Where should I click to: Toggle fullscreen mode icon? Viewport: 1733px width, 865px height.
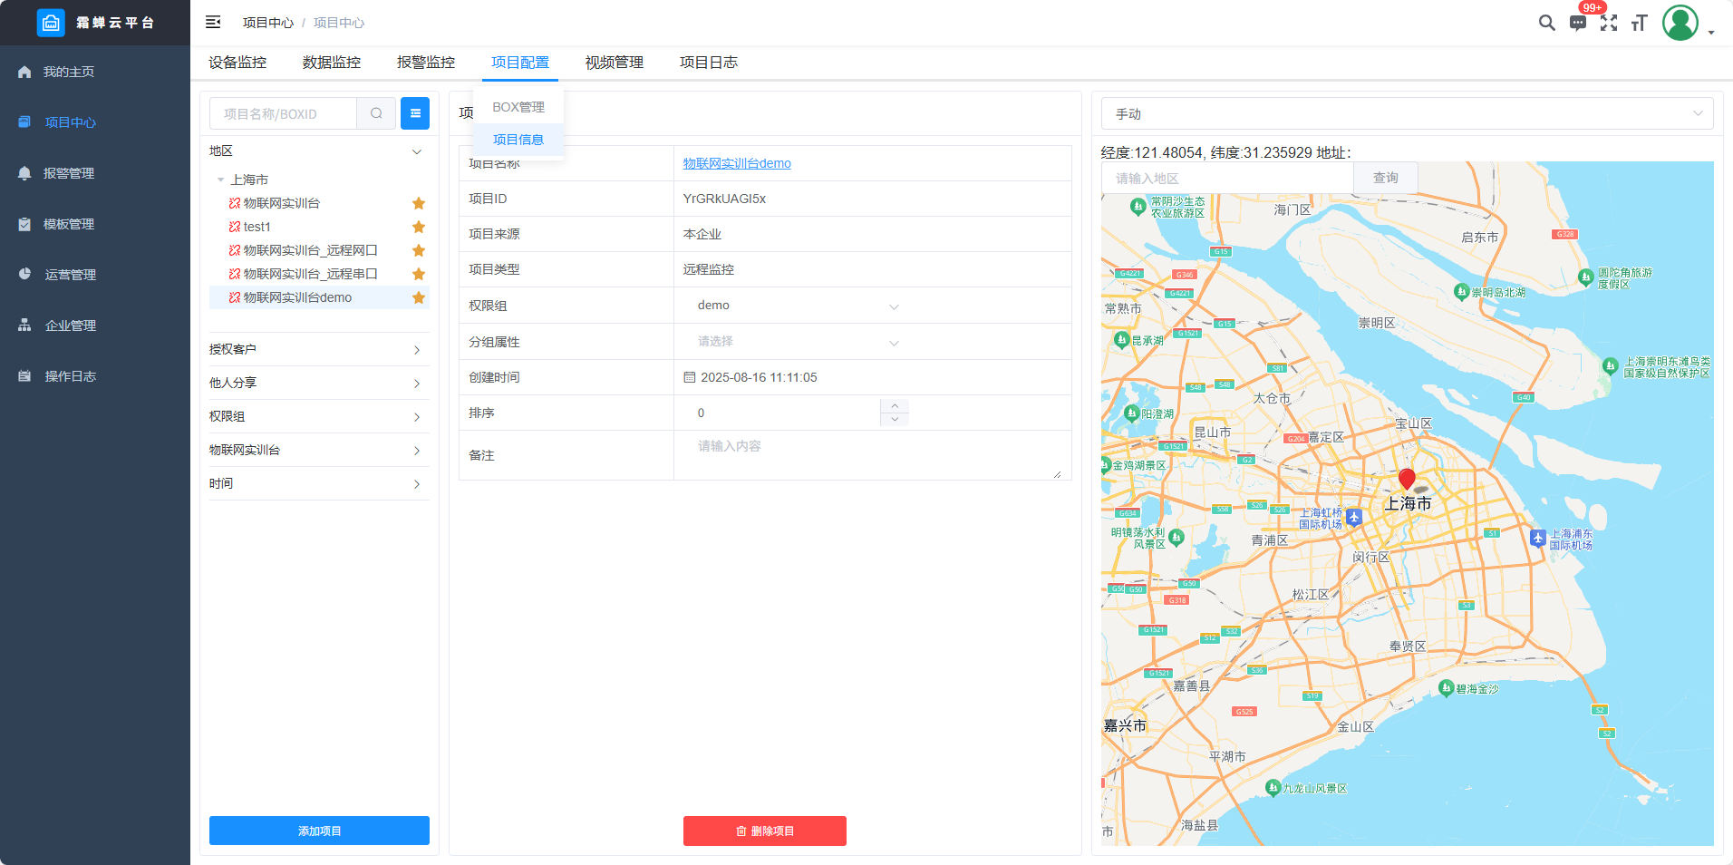coord(1609,23)
